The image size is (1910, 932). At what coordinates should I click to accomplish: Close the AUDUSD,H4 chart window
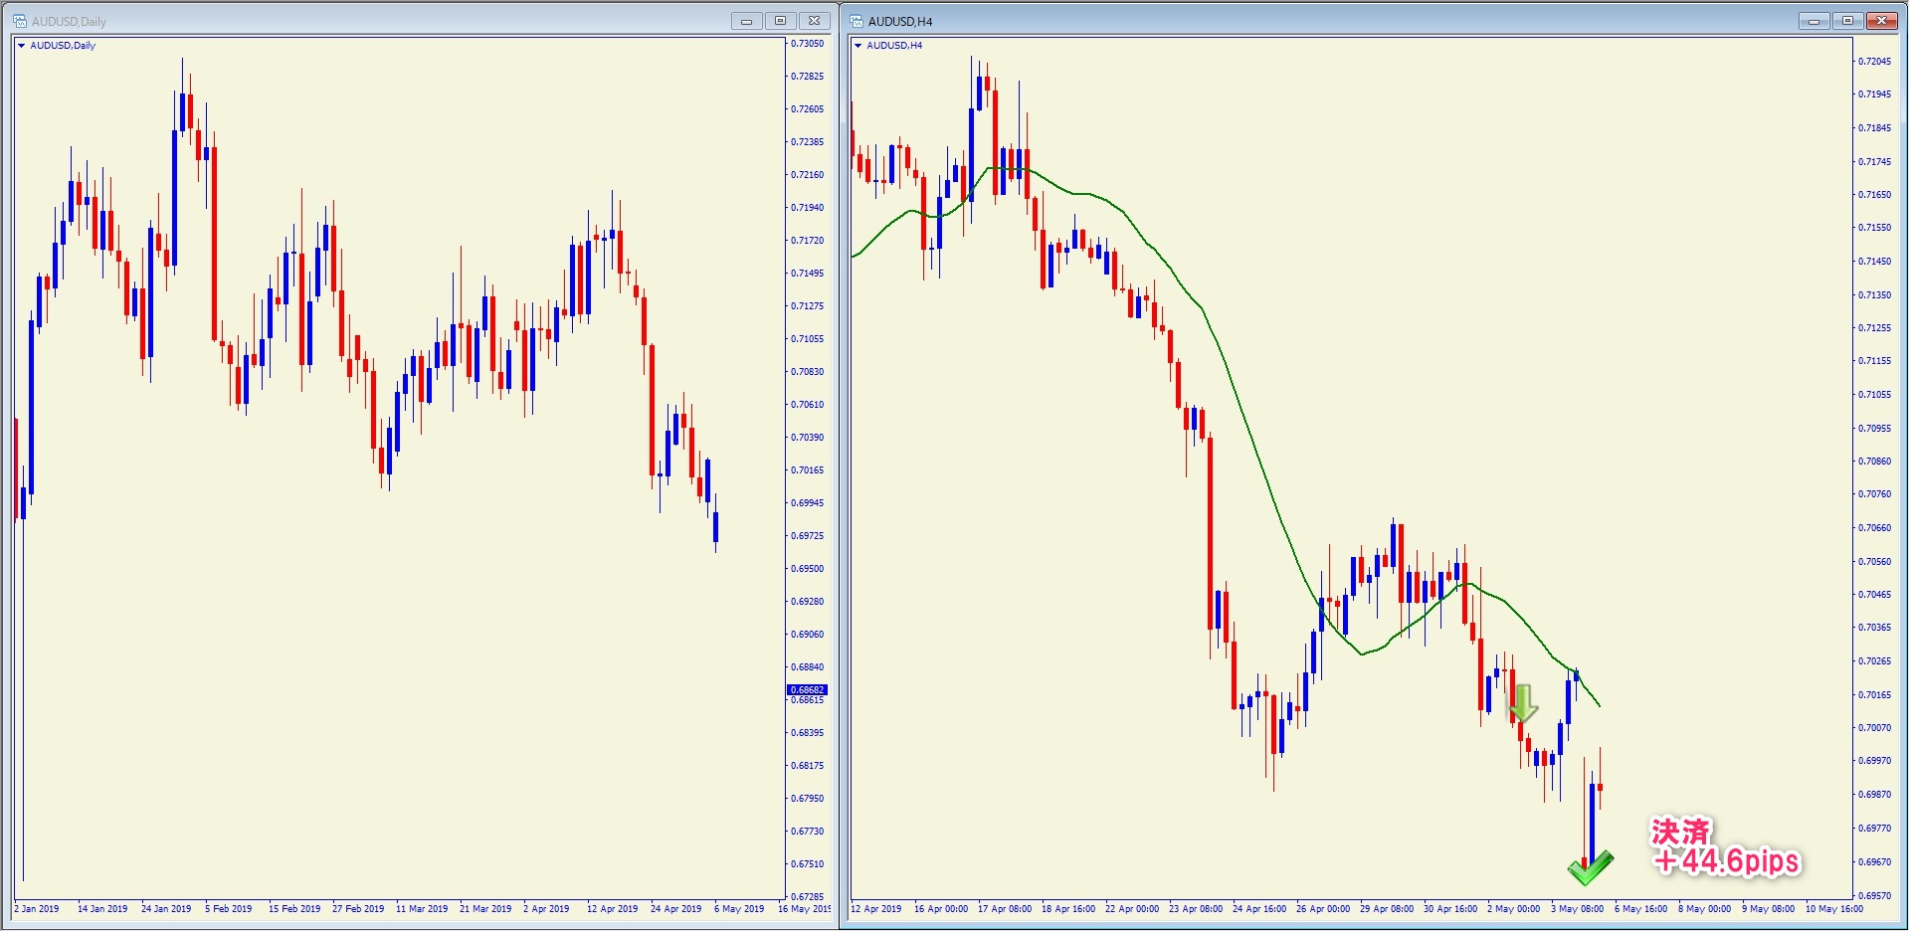click(1881, 21)
